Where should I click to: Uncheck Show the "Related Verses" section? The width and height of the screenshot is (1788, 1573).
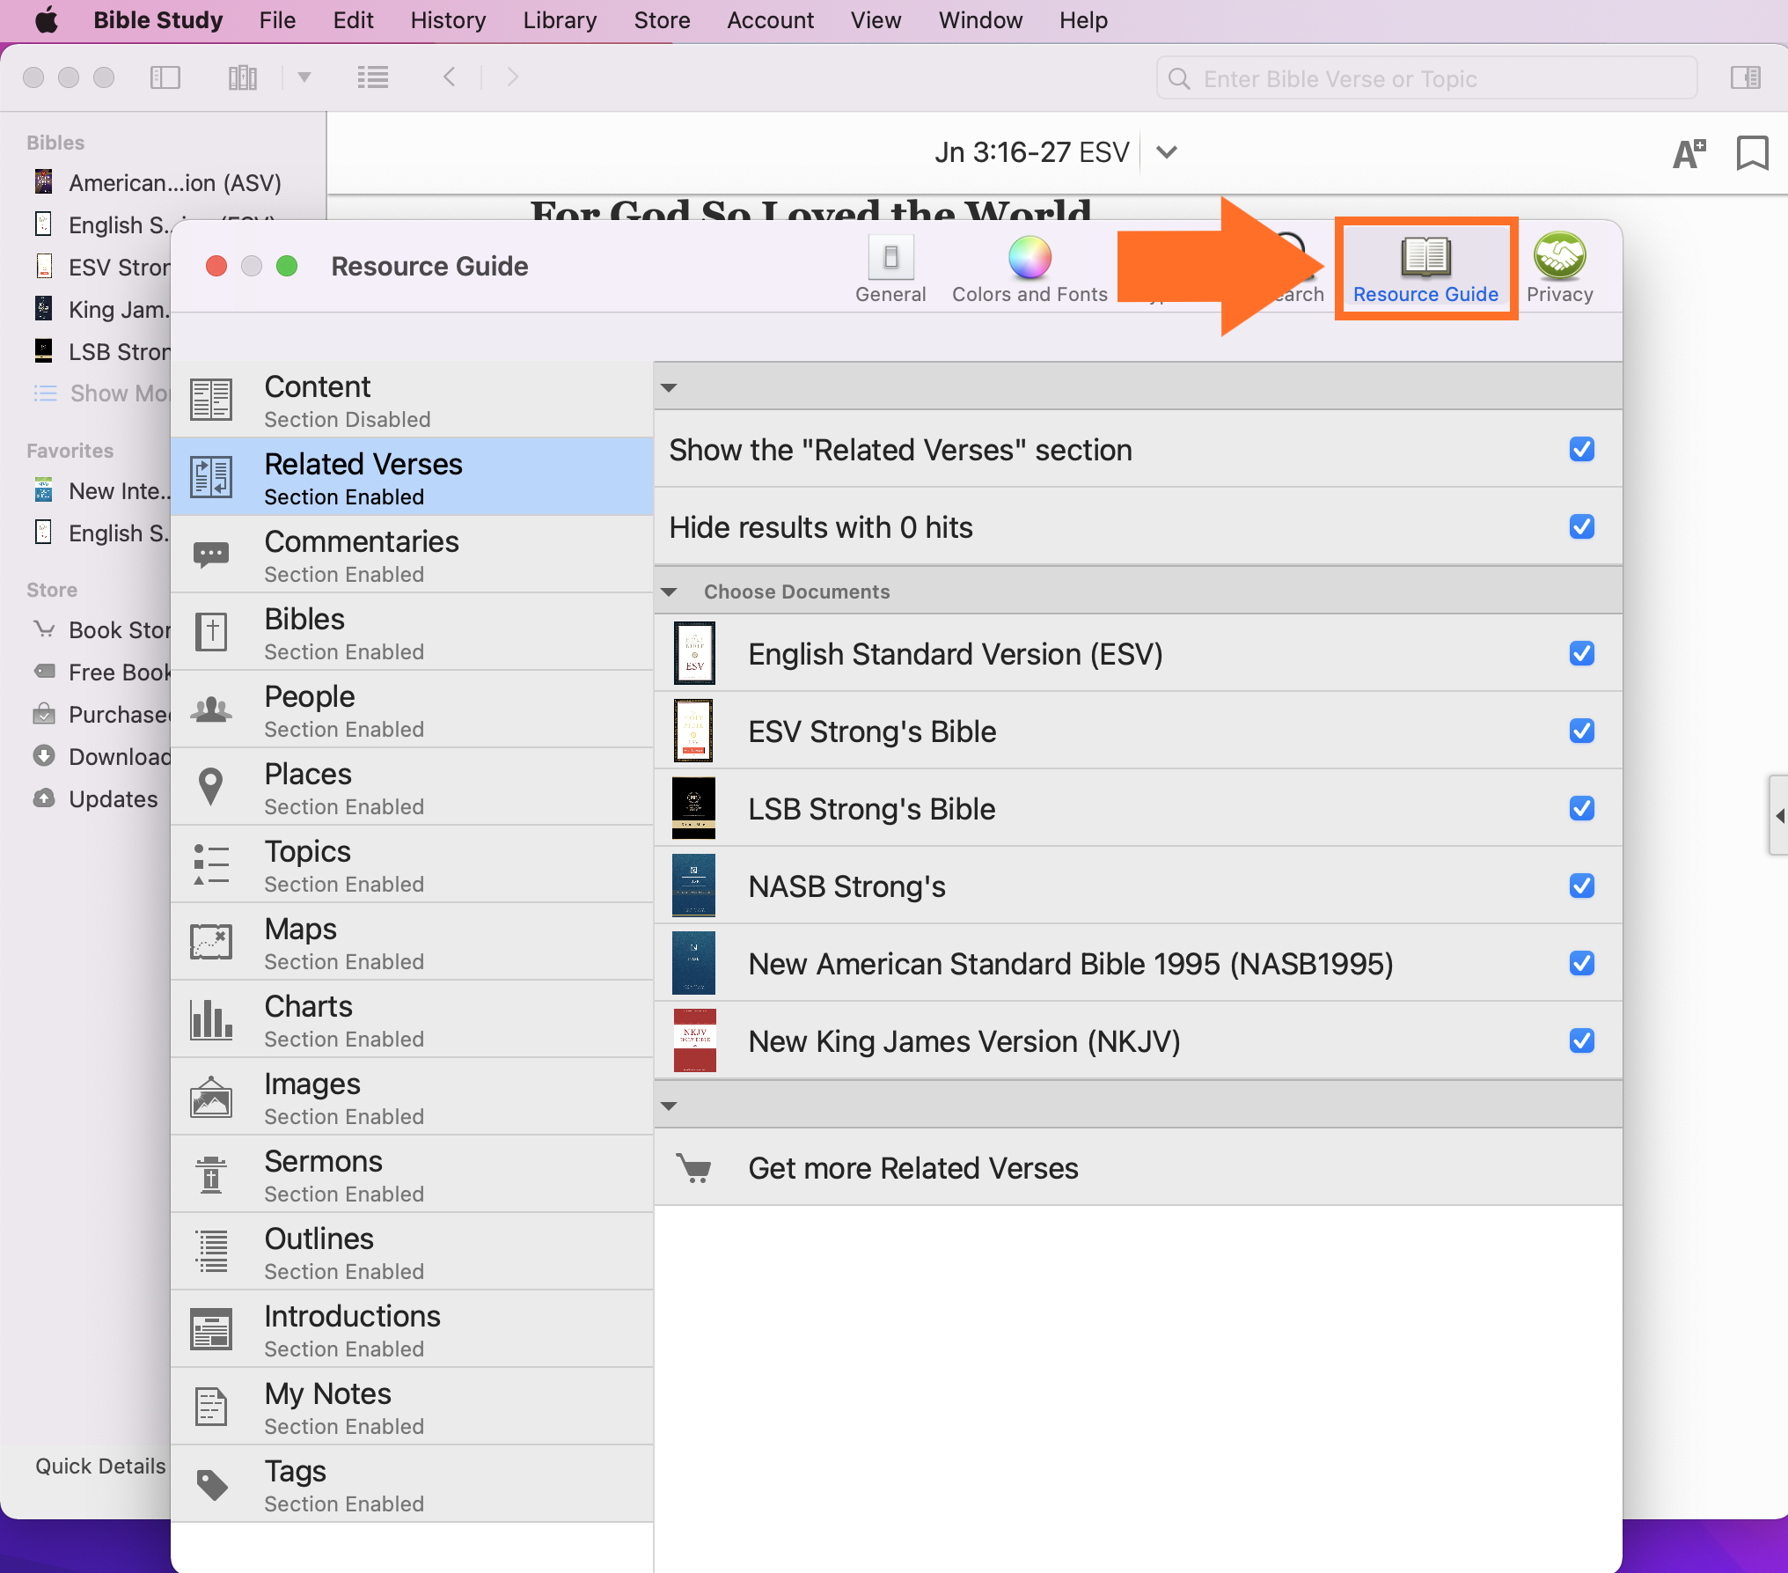pos(1581,450)
